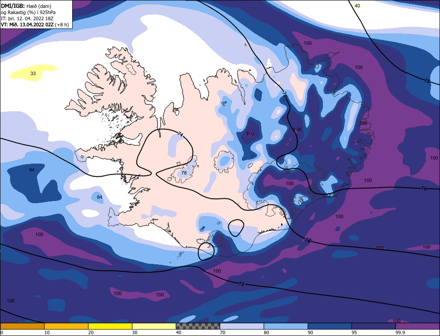Click the '99.9' legend tick label

click(400, 332)
